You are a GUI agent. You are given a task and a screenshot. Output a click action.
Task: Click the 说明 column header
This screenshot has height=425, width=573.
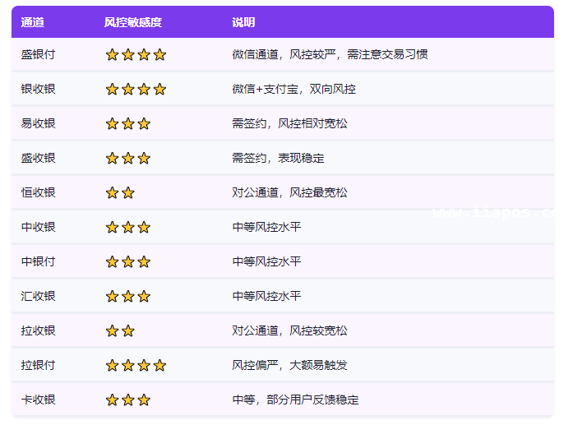[x=243, y=23]
